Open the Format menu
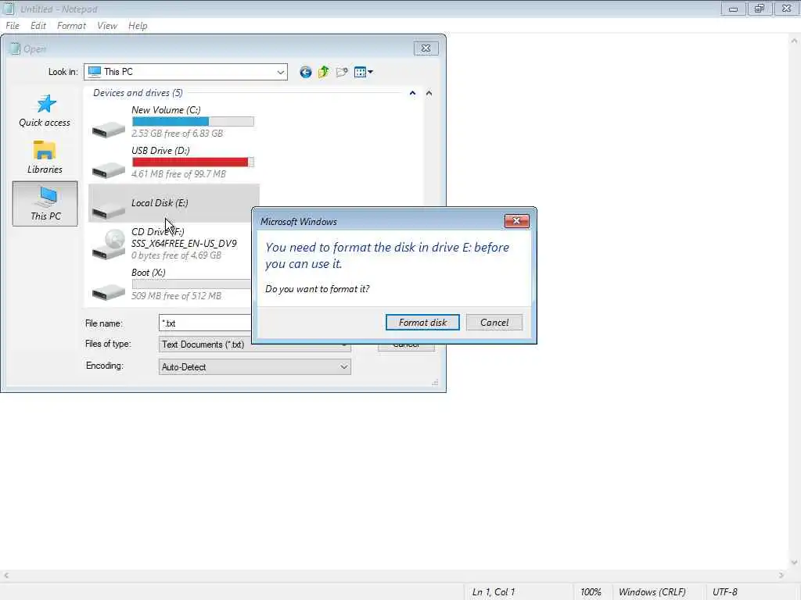The height and width of the screenshot is (600, 801). (71, 26)
